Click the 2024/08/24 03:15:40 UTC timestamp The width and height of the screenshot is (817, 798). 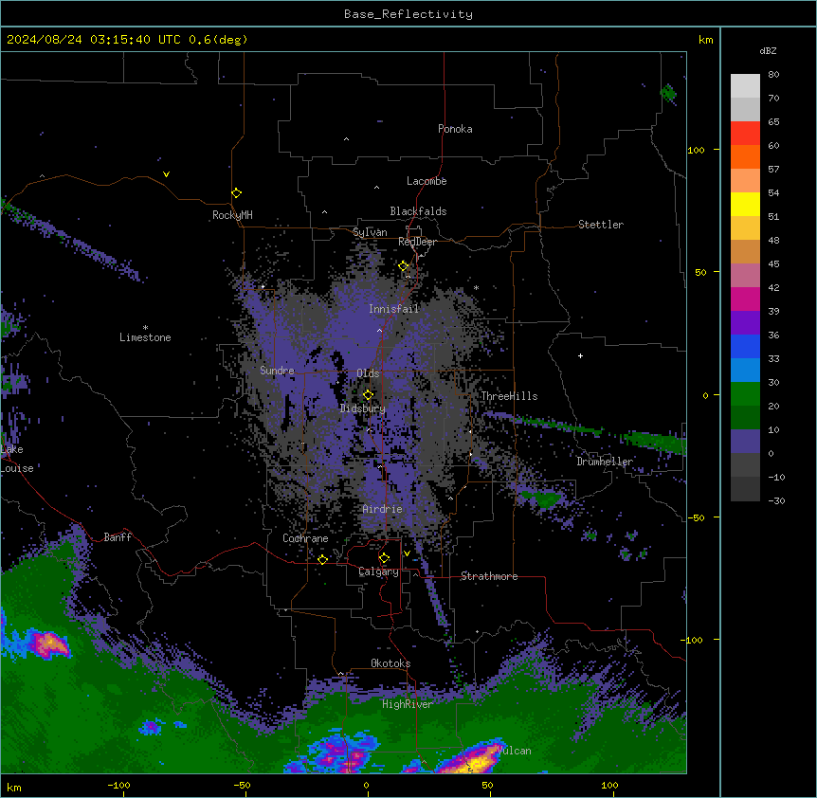[94, 40]
